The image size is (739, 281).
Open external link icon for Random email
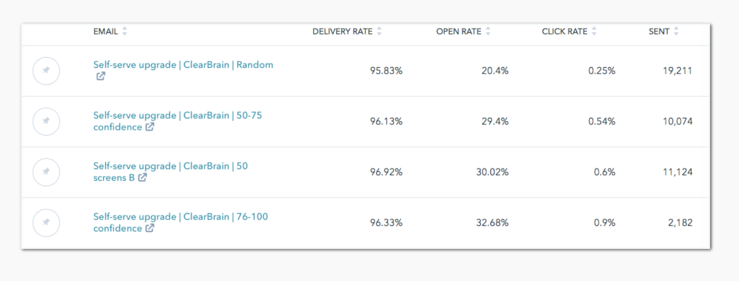[x=100, y=76]
